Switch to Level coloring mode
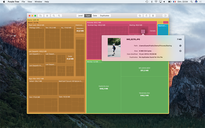Viewport: 205px width, 128px height. point(80,16)
